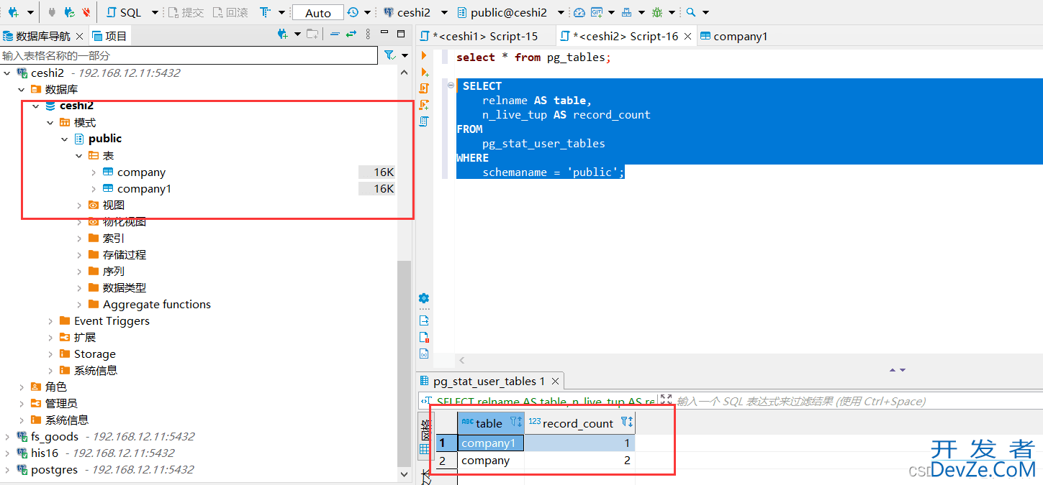Open the public@ceshi2 schema selector

pyautogui.click(x=510, y=12)
